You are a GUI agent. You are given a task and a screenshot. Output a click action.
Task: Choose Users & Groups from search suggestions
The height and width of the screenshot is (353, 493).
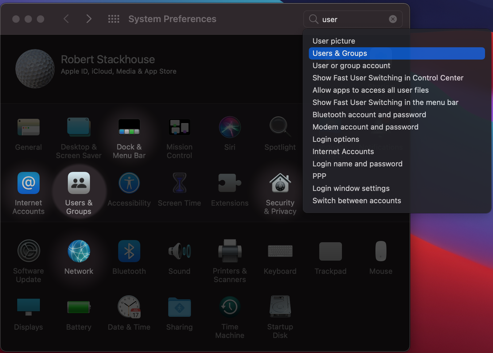340,53
